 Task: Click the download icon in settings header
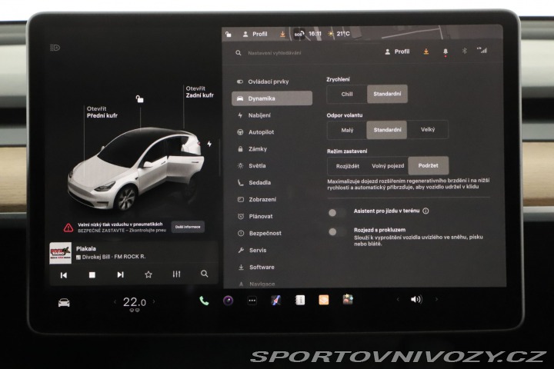426,52
